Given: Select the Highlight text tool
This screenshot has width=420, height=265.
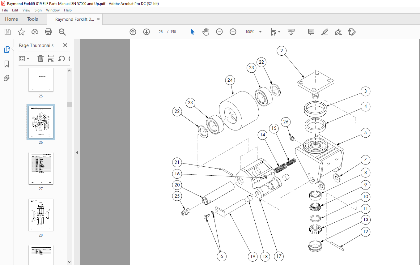Looking at the screenshot, I should pyautogui.click(x=325, y=32).
